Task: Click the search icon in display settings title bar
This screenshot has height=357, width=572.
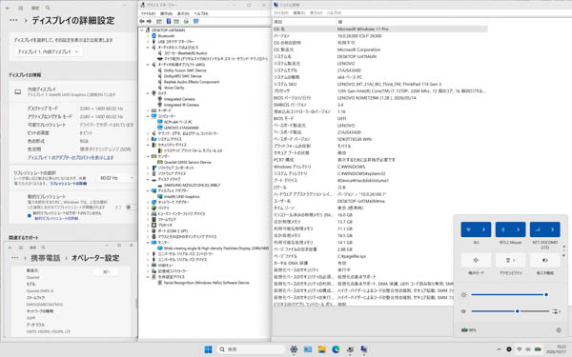Action: [48, 8]
